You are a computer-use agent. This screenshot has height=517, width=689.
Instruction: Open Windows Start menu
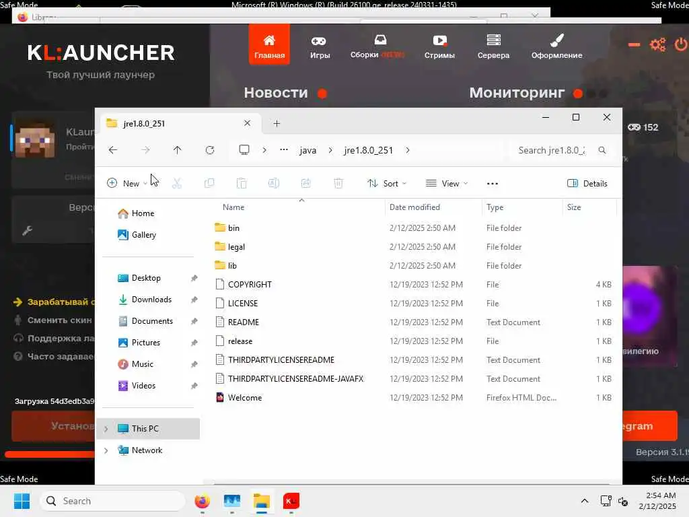[22, 501]
